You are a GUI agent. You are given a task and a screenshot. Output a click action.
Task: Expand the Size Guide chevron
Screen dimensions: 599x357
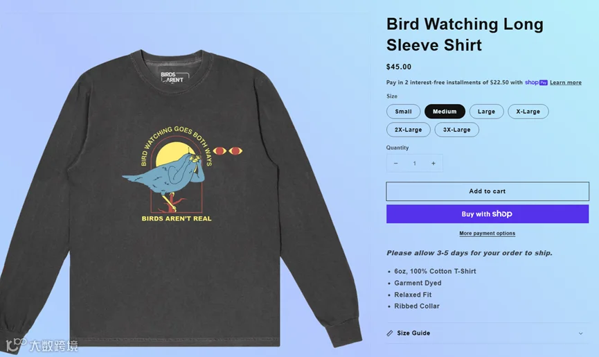point(581,333)
